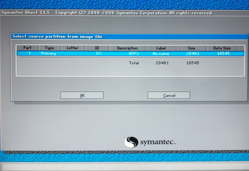This screenshot has height=171, width=249.
Task: Click the ID column header
Action: [x=97, y=48]
